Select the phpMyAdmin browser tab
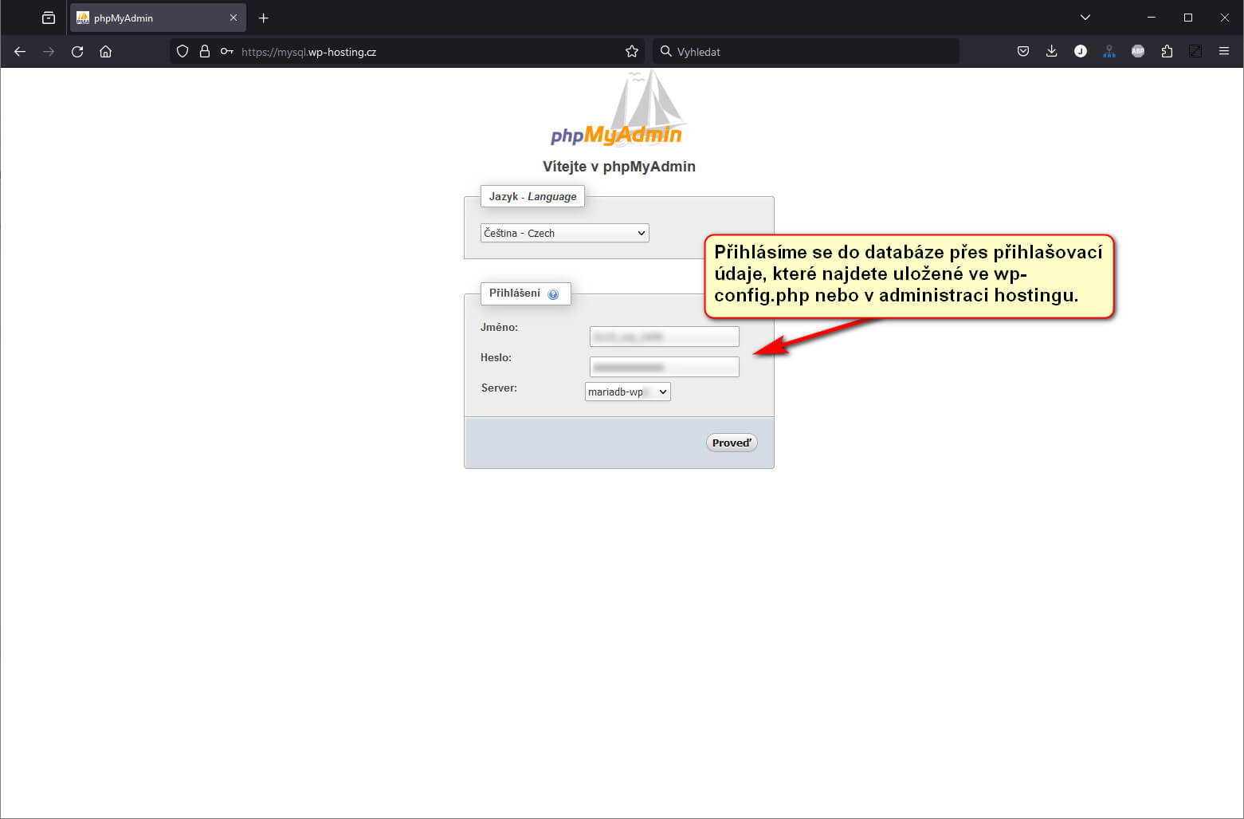The width and height of the screenshot is (1244, 819). coord(158,18)
